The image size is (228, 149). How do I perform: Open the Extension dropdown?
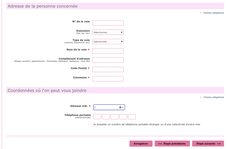coord(108,33)
